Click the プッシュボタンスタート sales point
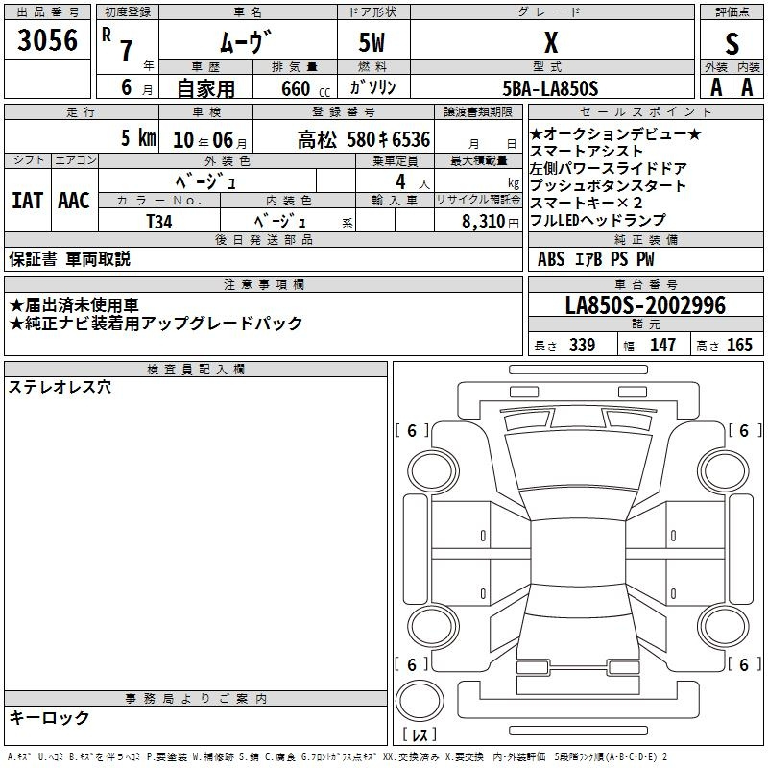The width and height of the screenshot is (768, 768). pos(608,185)
